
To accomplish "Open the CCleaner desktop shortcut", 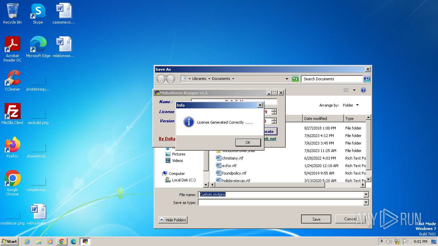I will pyautogui.click(x=12, y=81).
